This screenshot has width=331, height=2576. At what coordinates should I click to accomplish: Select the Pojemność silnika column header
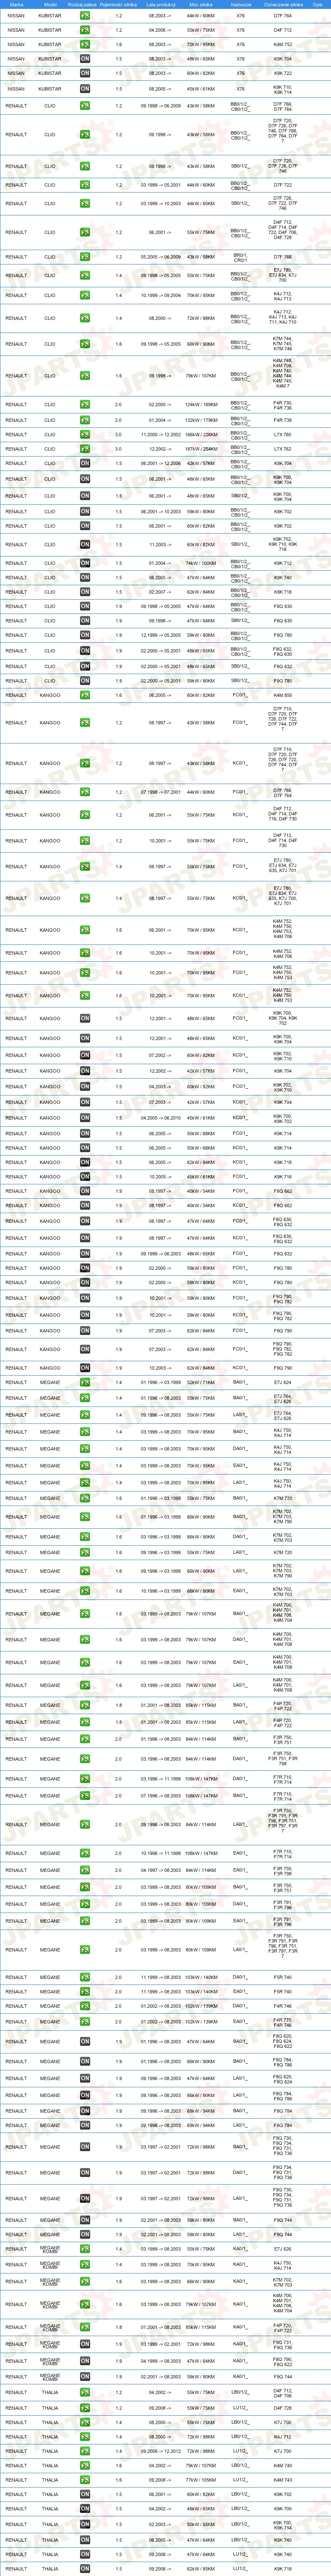coord(119,5)
